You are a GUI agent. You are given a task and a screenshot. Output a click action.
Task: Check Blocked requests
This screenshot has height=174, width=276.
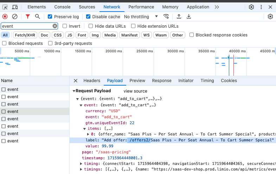(x=4, y=43)
